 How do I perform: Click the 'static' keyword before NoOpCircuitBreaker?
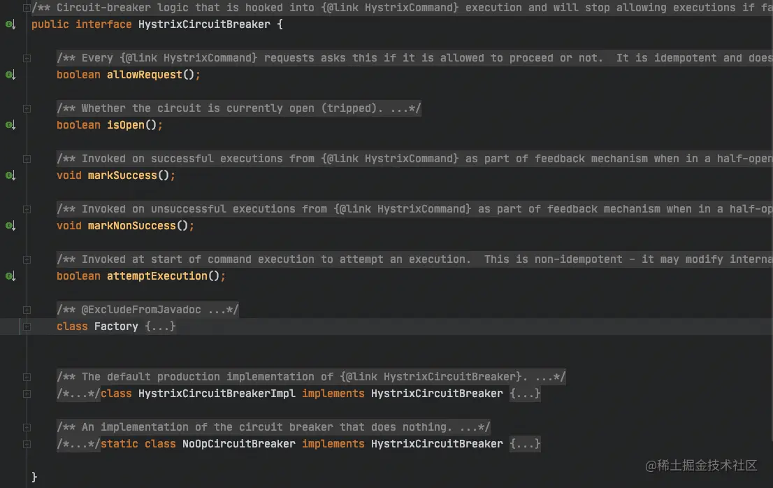(x=120, y=444)
